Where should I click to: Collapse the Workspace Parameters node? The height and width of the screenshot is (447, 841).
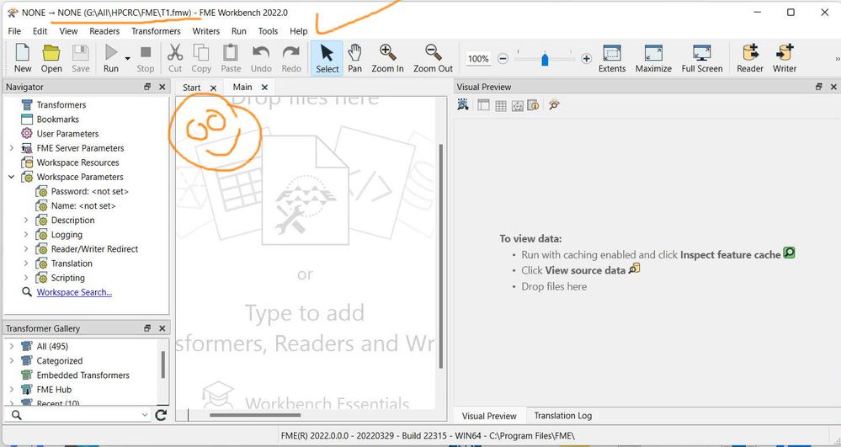pos(11,177)
